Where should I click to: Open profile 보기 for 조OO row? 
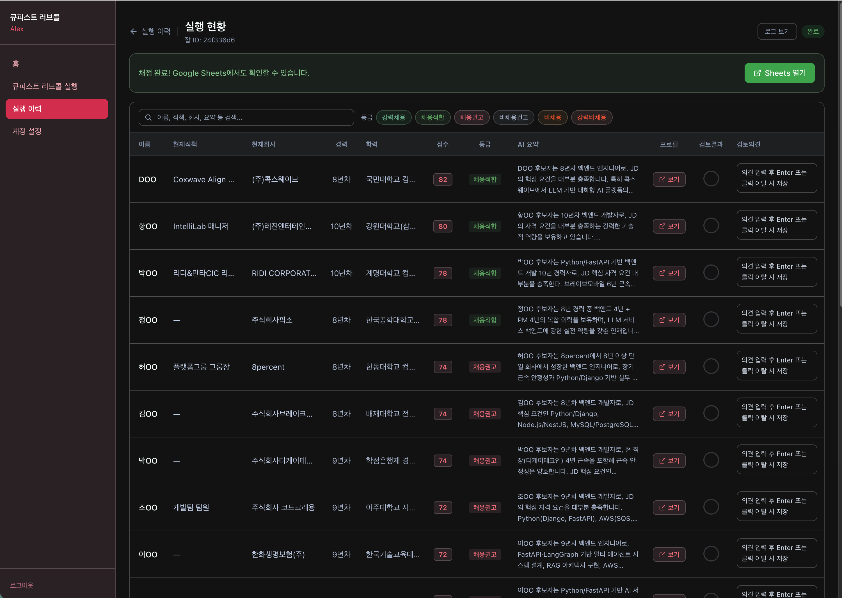point(669,507)
